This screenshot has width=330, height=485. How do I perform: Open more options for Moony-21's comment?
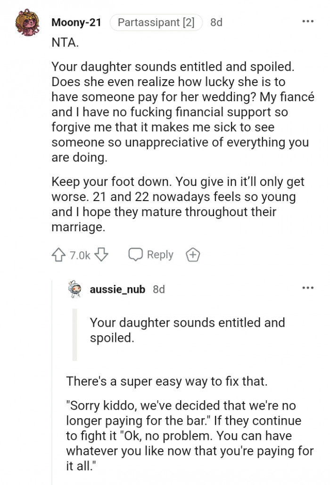308,22
